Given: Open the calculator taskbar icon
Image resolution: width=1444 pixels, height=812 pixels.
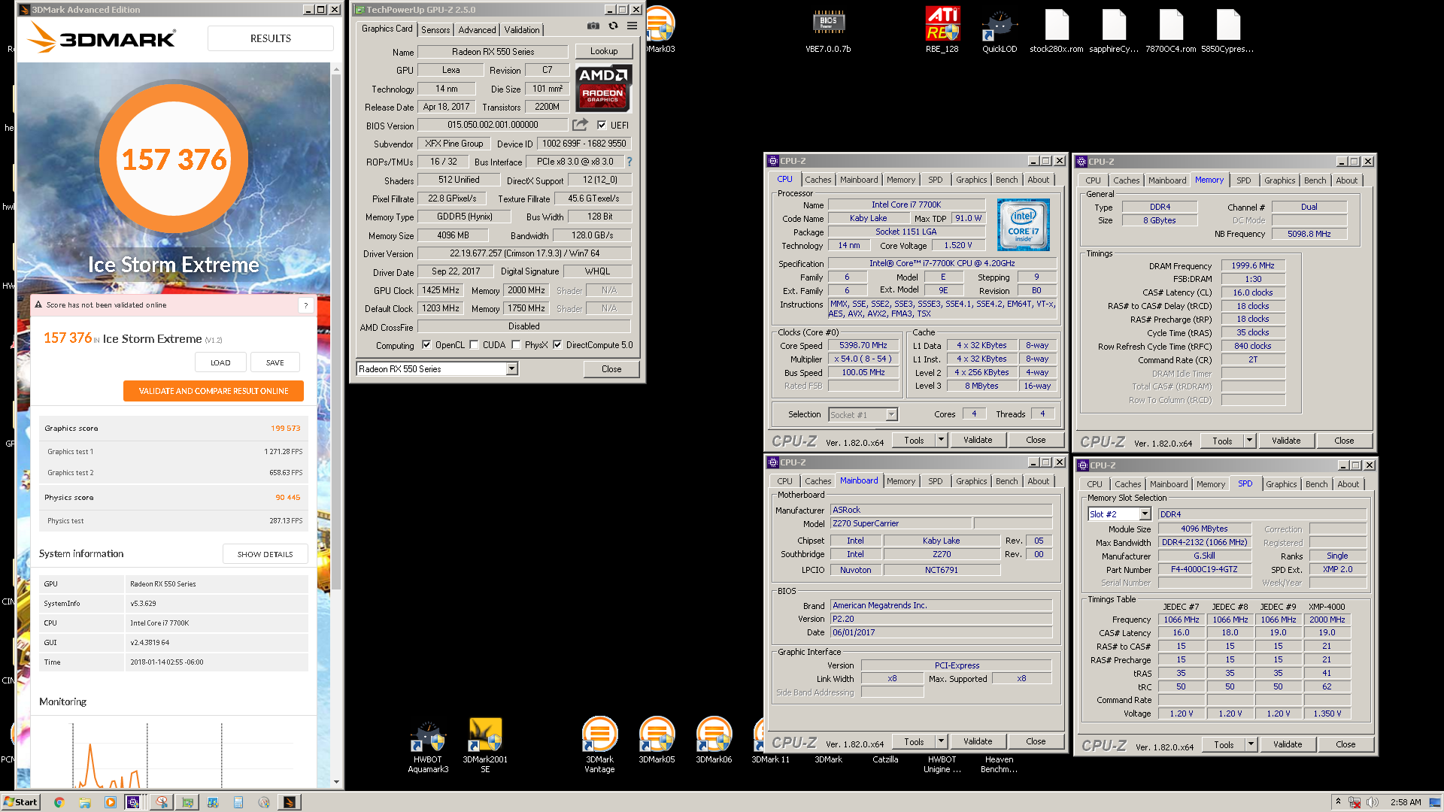Looking at the screenshot, I should click(x=238, y=802).
